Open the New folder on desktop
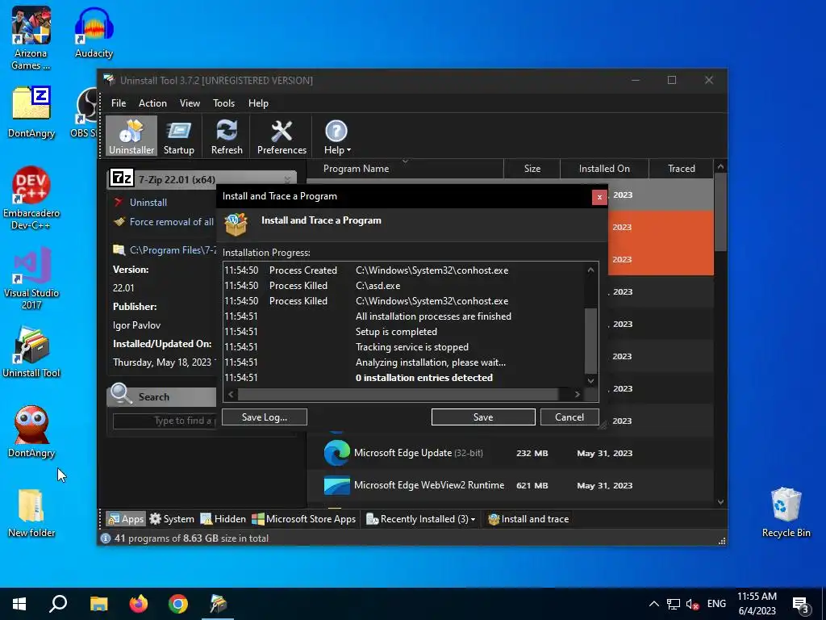Image resolution: width=826 pixels, height=620 pixels. tap(31, 513)
